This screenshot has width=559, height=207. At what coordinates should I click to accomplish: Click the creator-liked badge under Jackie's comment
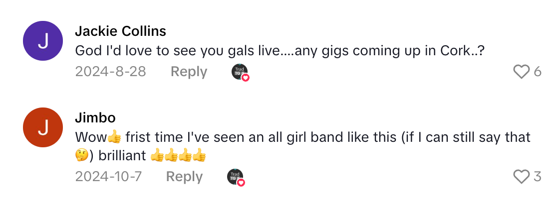pyautogui.click(x=240, y=72)
